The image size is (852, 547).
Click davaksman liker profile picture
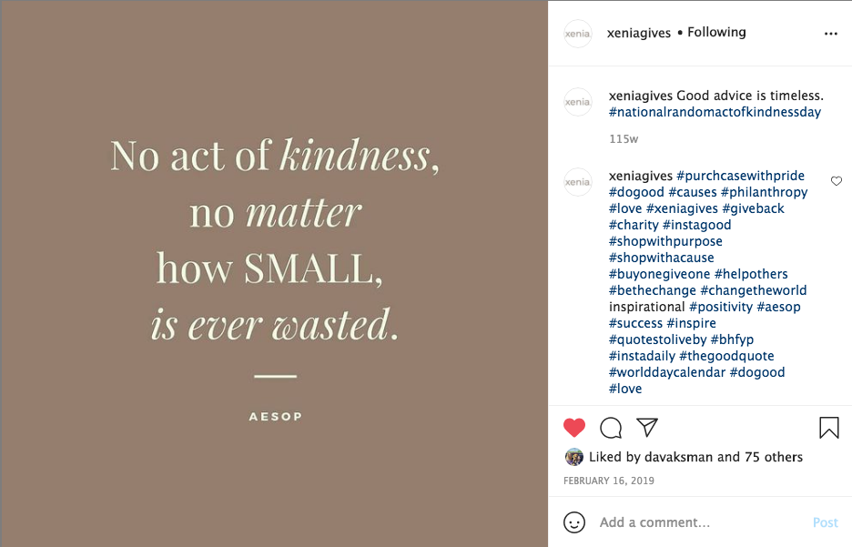[x=574, y=457]
